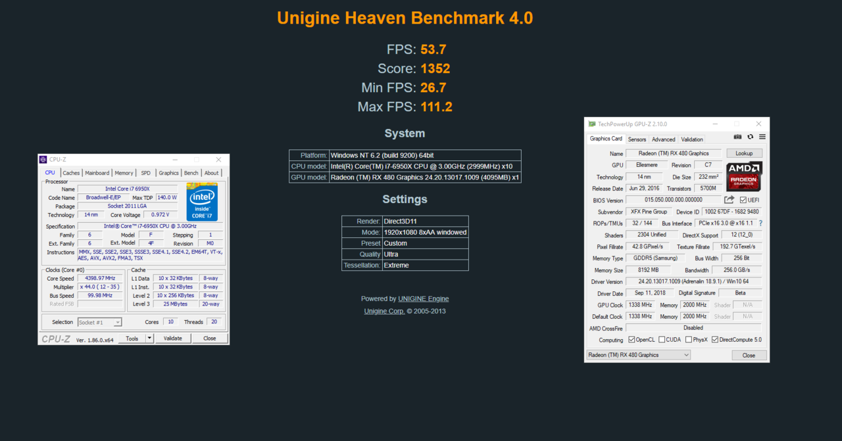The height and width of the screenshot is (441, 842).
Task: Click the Driver Version field in GPU-Z
Action: pos(693,282)
